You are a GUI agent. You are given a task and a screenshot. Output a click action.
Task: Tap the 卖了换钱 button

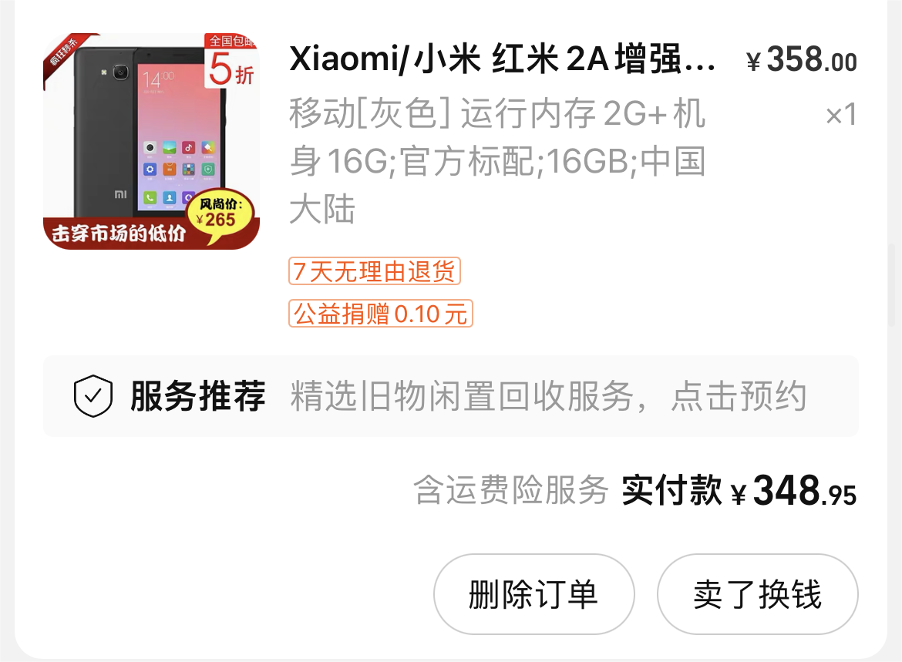[758, 594]
